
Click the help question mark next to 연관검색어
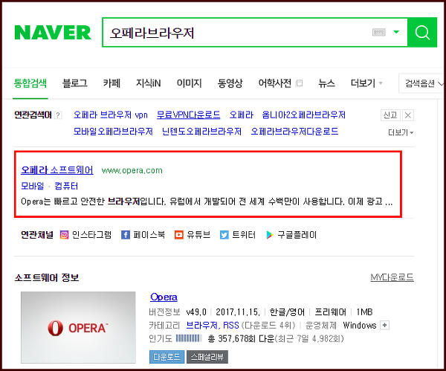tap(58, 115)
